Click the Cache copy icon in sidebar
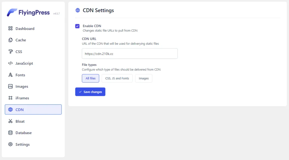The width and height of the screenshot is (289, 160). (x=10, y=40)
